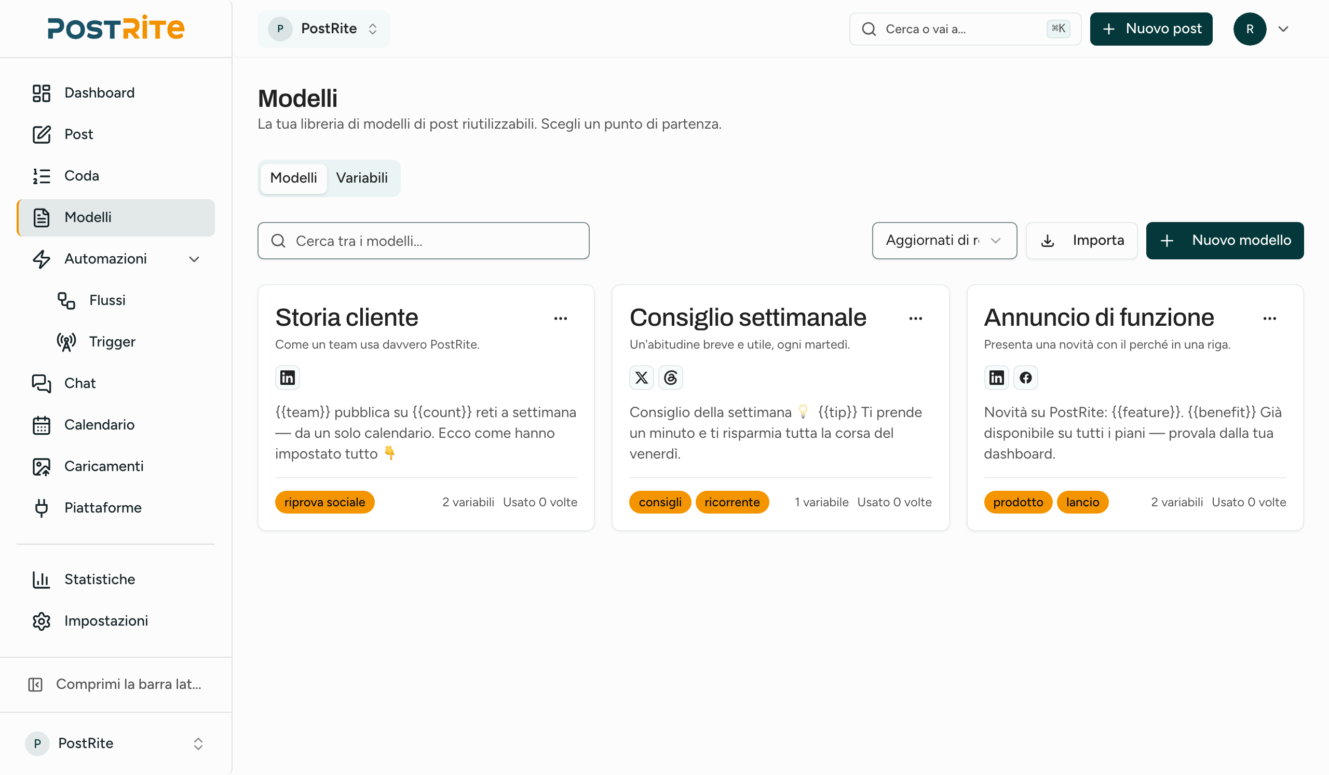Click LinkedIn icon on Annuncio di funzione card
This screenshot has height=775, width=1329.
pos(997,378)
